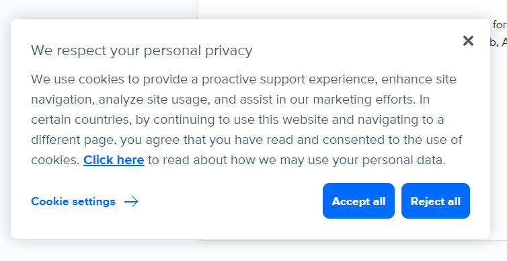The height and width of the screenshot is (261, 507).
Task: Click the 'We respect your personal privacy' heading
Action: pyautogui.click(x=142, y=50)
